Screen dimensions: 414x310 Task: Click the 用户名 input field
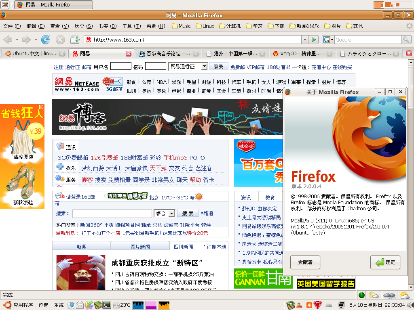[120, 66]
